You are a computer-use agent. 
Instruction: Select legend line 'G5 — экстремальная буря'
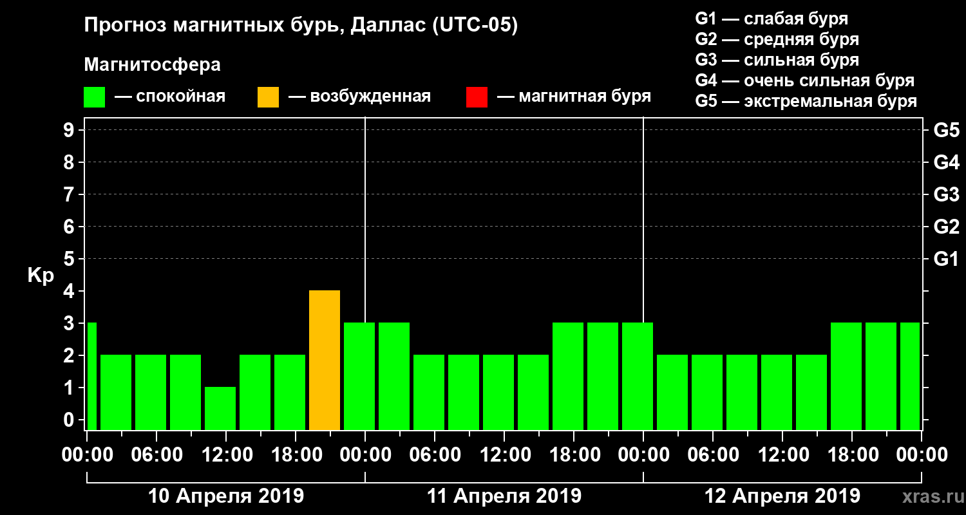click(806, 102)
